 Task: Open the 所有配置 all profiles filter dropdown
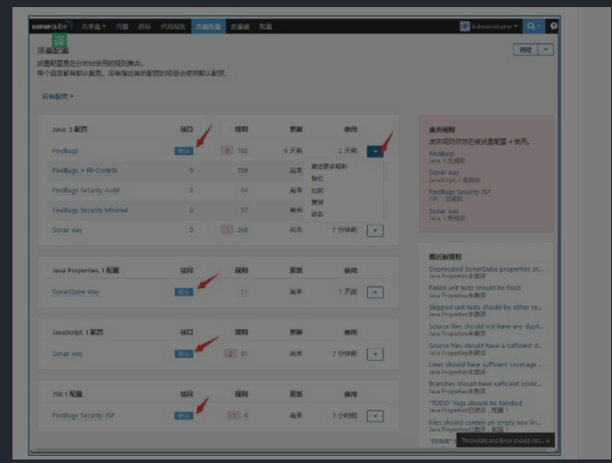point(58,97)
